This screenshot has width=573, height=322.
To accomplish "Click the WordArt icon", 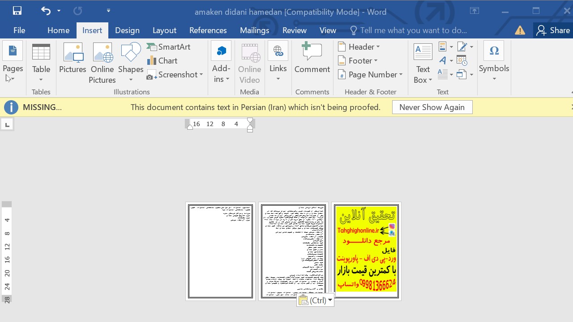I will [x=443, y=60].
